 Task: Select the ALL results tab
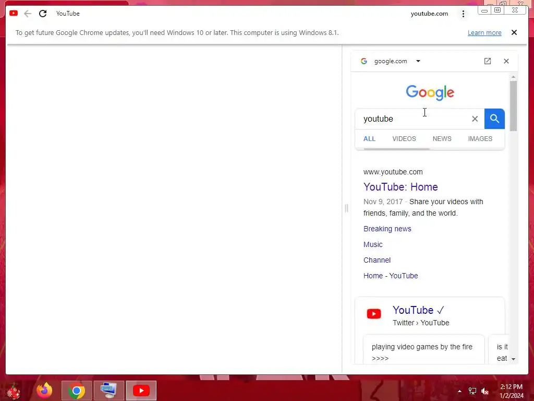click(370, 139)
